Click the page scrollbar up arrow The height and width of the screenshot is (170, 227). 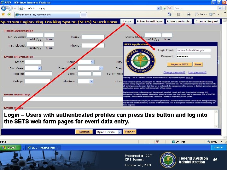pyautogui.click(x=224, y=20)
